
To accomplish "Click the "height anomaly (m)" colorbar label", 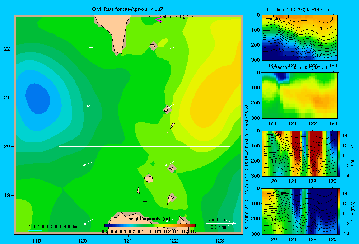I will (149, 219).
